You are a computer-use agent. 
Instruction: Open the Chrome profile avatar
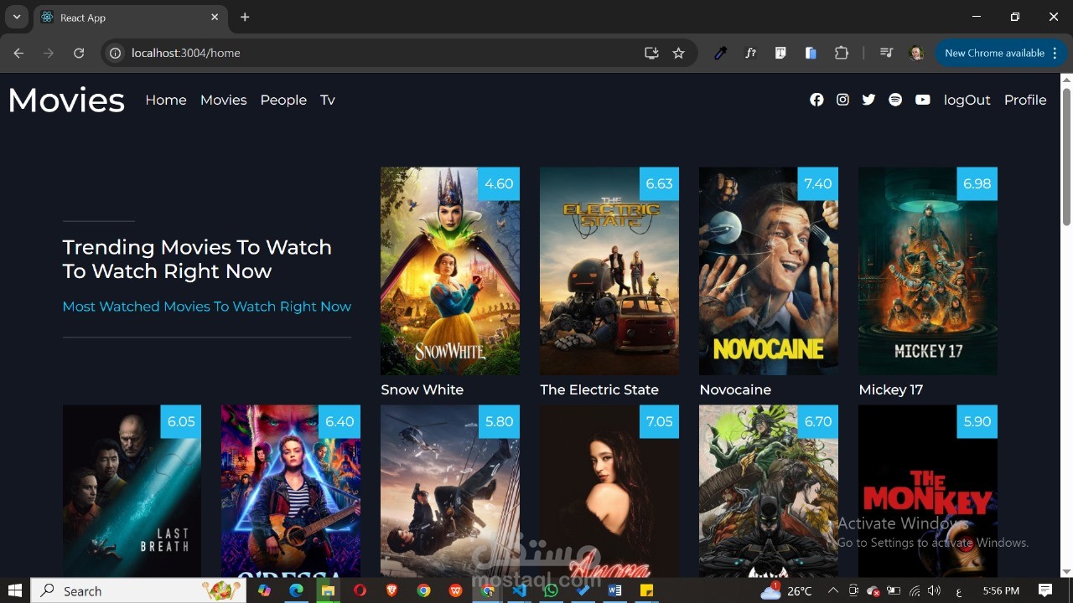[x=916, y=53]
